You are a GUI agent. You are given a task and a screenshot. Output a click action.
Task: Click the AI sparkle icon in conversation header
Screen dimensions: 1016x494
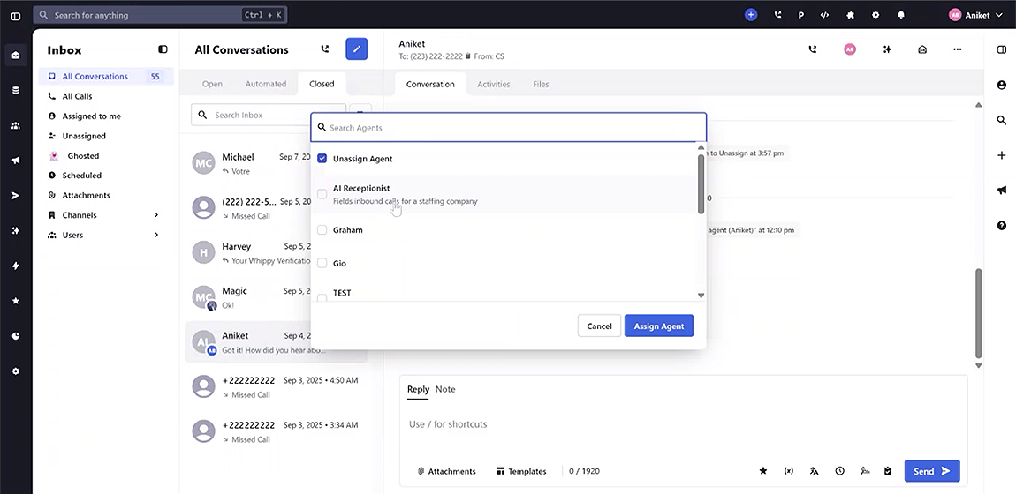[x=887, y=49]
